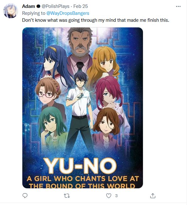Open the reply speech bubble icon
This screenshot has height=205, width=187.
pos(25,196)
